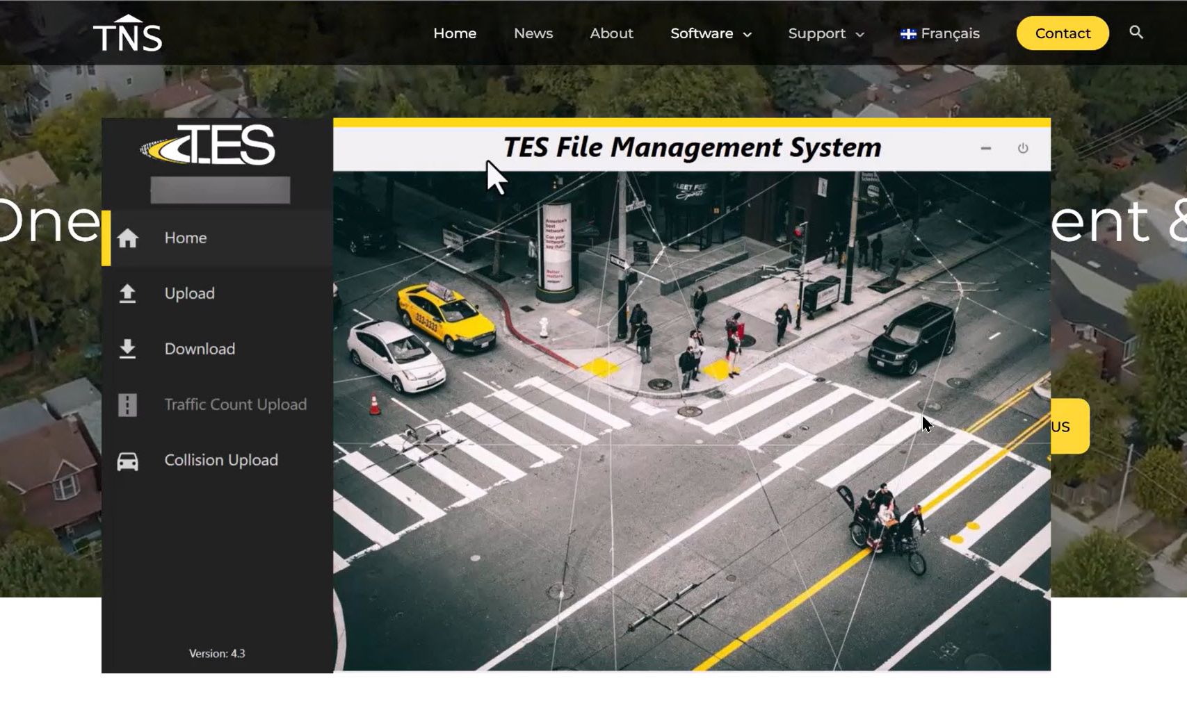Expand the Software dropdown menu
This screenshot has height=708, width=1187.
pos(711,33)
